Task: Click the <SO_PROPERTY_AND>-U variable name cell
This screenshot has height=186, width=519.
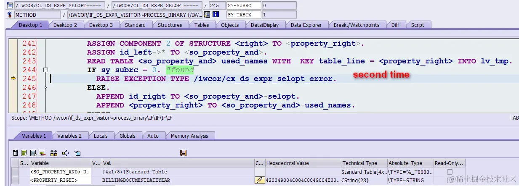Action: [x=60, y=172]
